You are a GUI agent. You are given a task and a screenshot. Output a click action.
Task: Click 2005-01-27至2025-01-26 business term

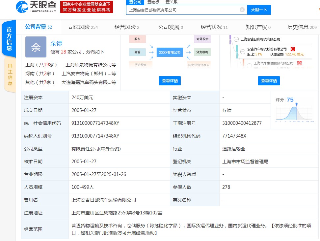click(99, 174)
